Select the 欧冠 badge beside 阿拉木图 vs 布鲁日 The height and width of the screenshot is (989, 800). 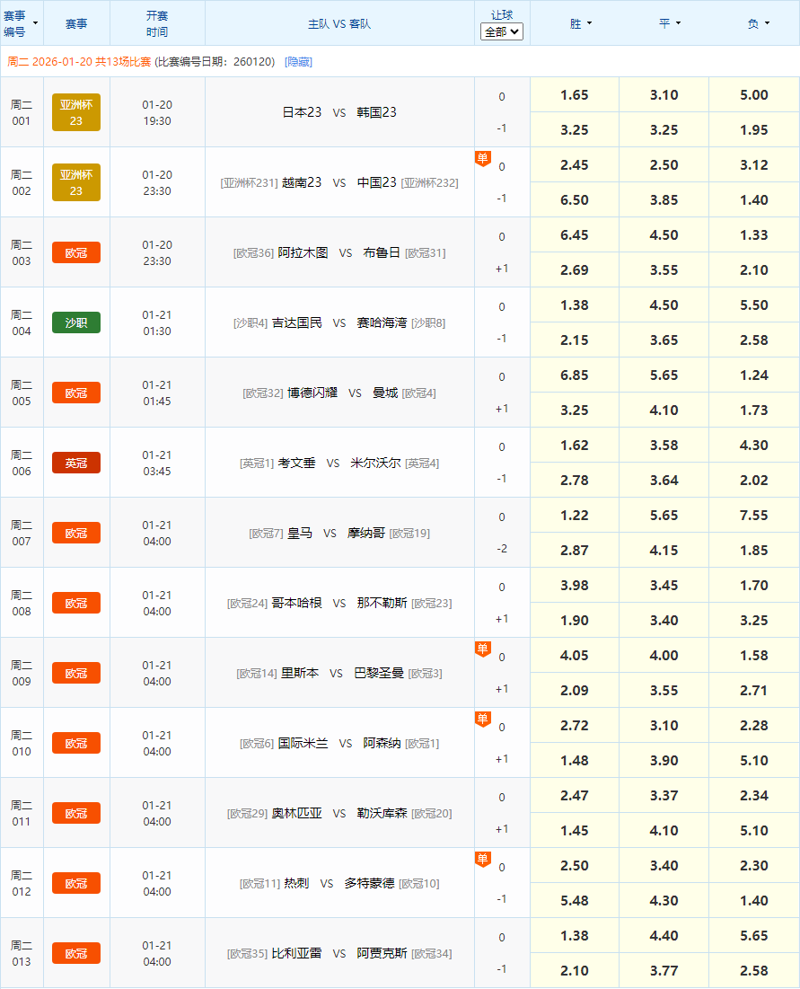(76, 252)
